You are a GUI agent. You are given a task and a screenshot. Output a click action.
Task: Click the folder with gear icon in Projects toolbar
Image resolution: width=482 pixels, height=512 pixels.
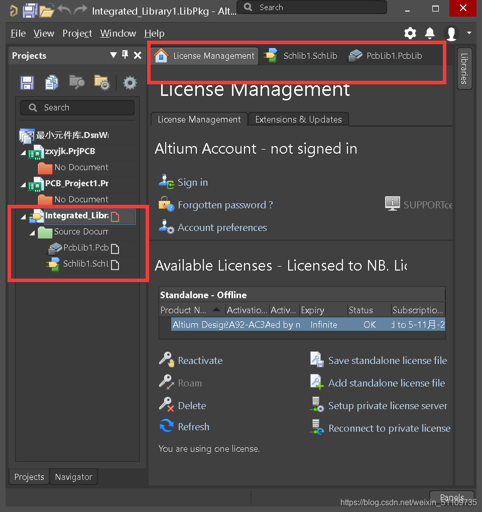(x=102, y=83)
